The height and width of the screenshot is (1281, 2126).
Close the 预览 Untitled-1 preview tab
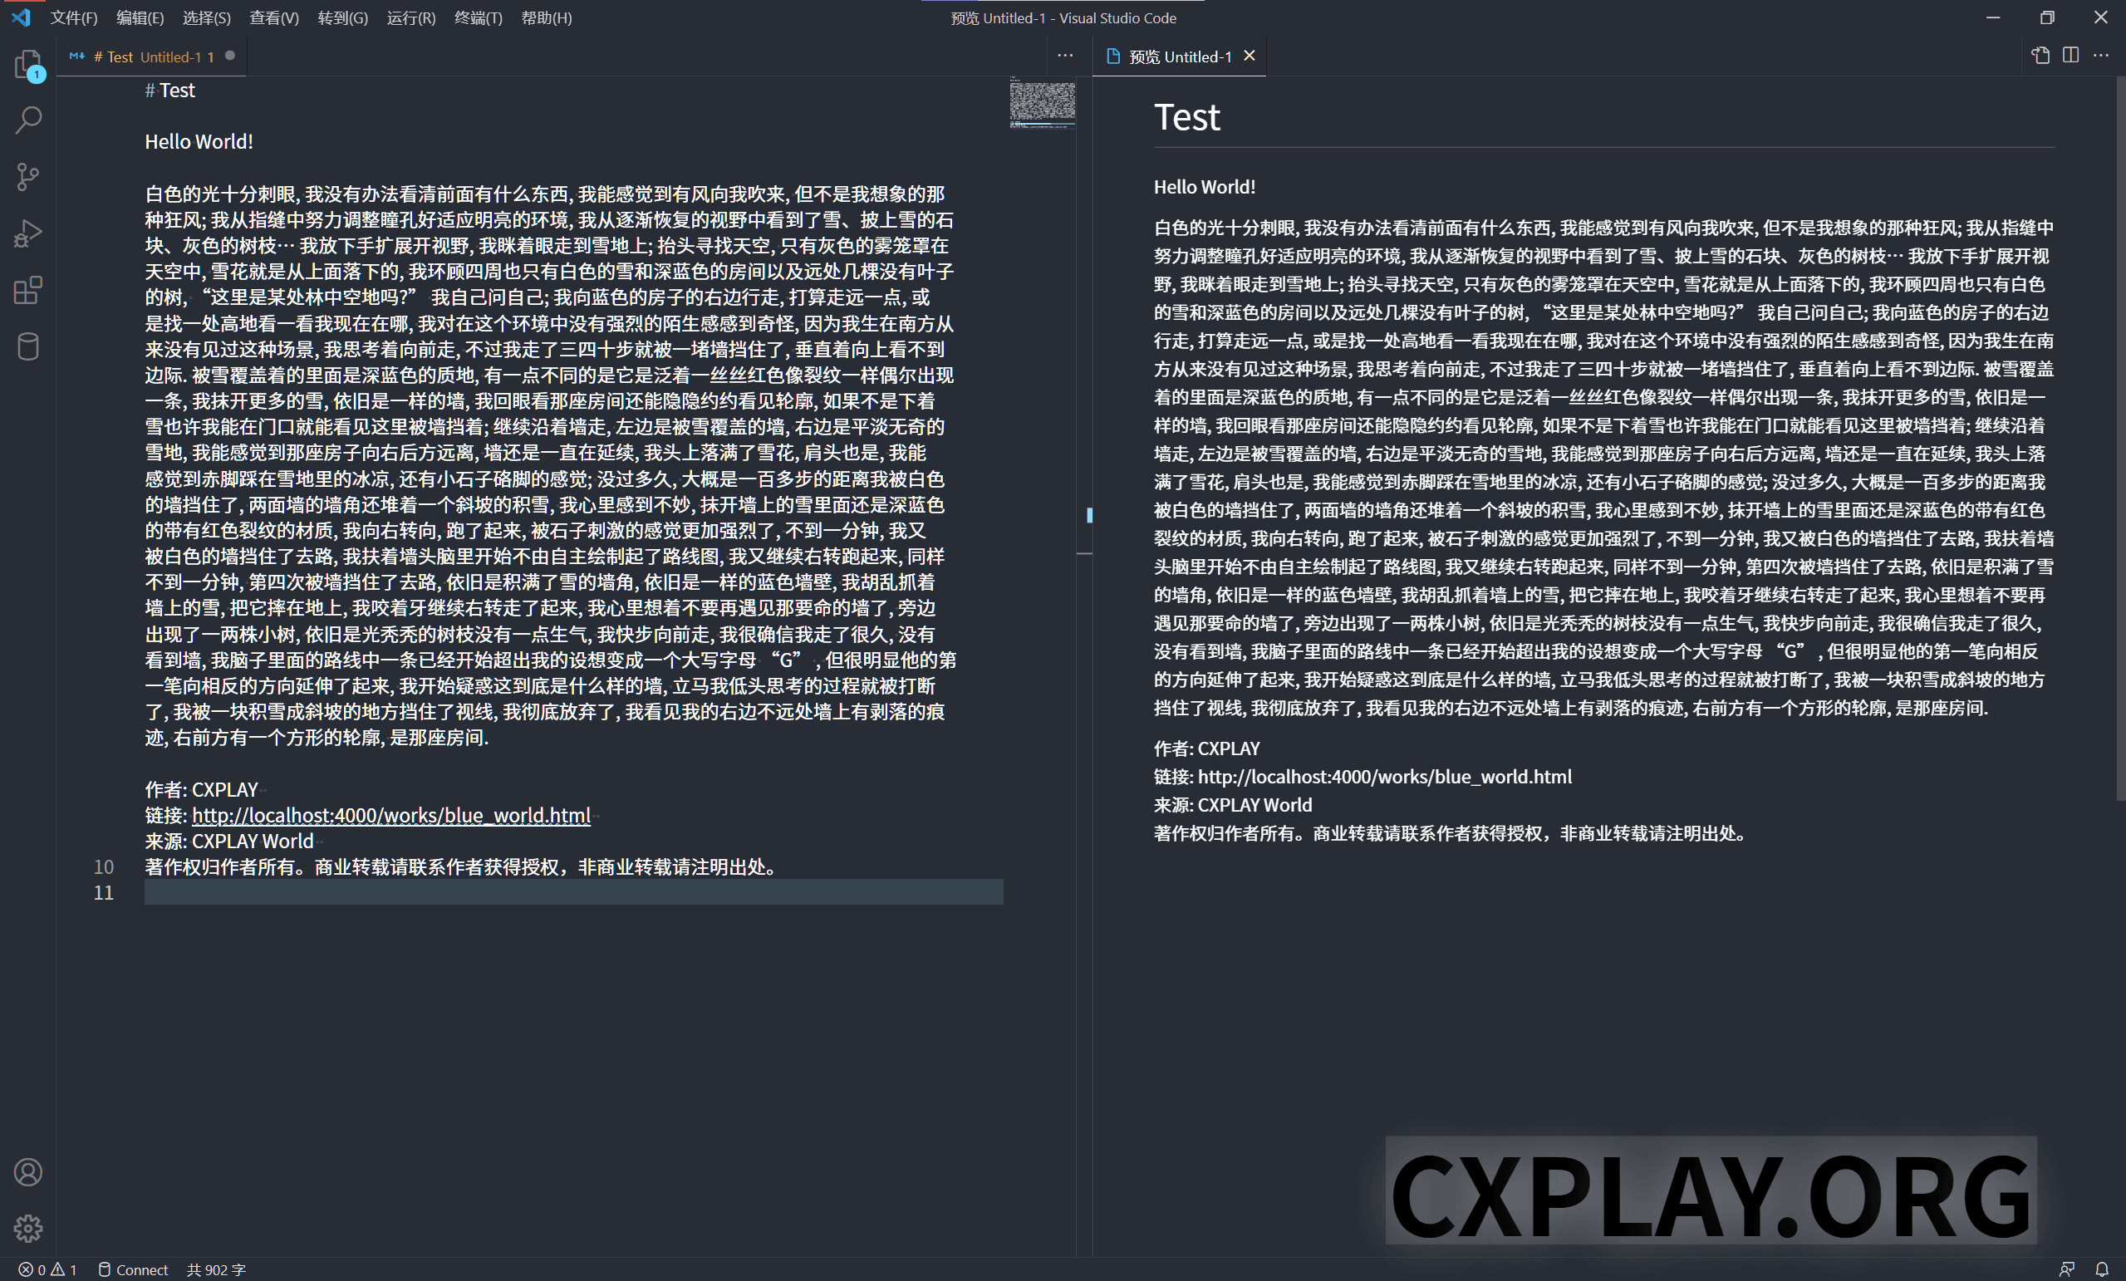(1249, 56)
